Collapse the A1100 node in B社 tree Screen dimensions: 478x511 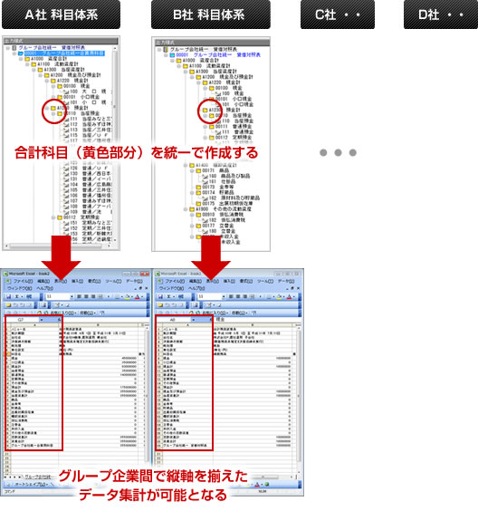(179, 66)
